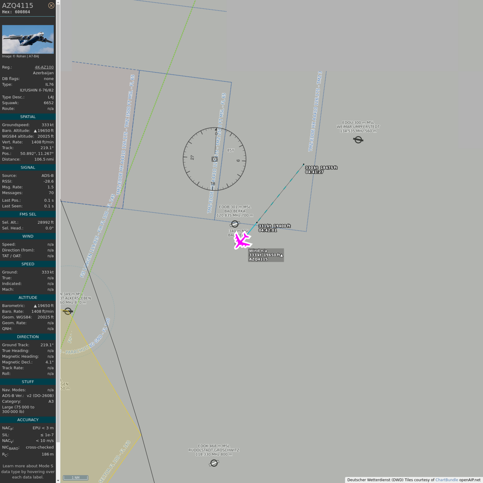
Task: Click the Alkersleben airfield symbol
Action: coord(68,311)
